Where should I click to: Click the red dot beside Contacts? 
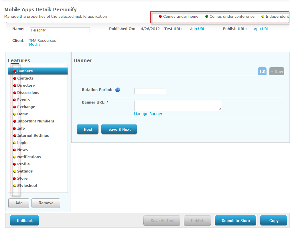15,78
